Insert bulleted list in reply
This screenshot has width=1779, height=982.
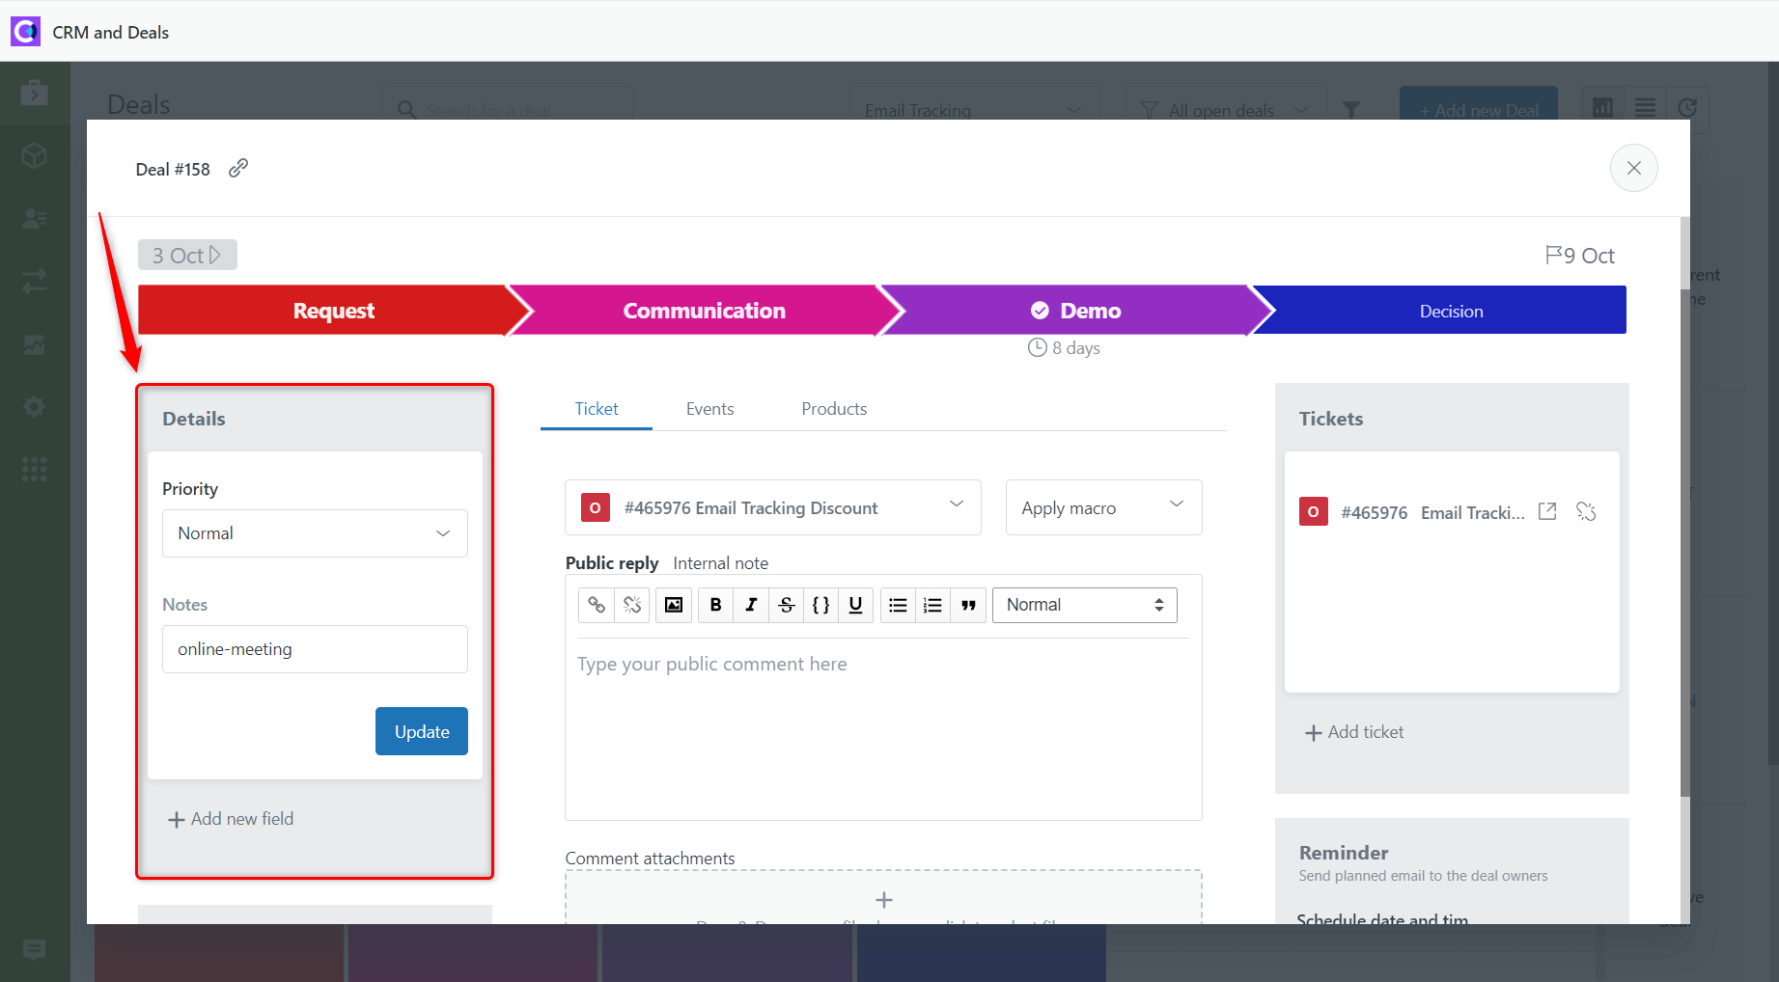tap(898, 605)
